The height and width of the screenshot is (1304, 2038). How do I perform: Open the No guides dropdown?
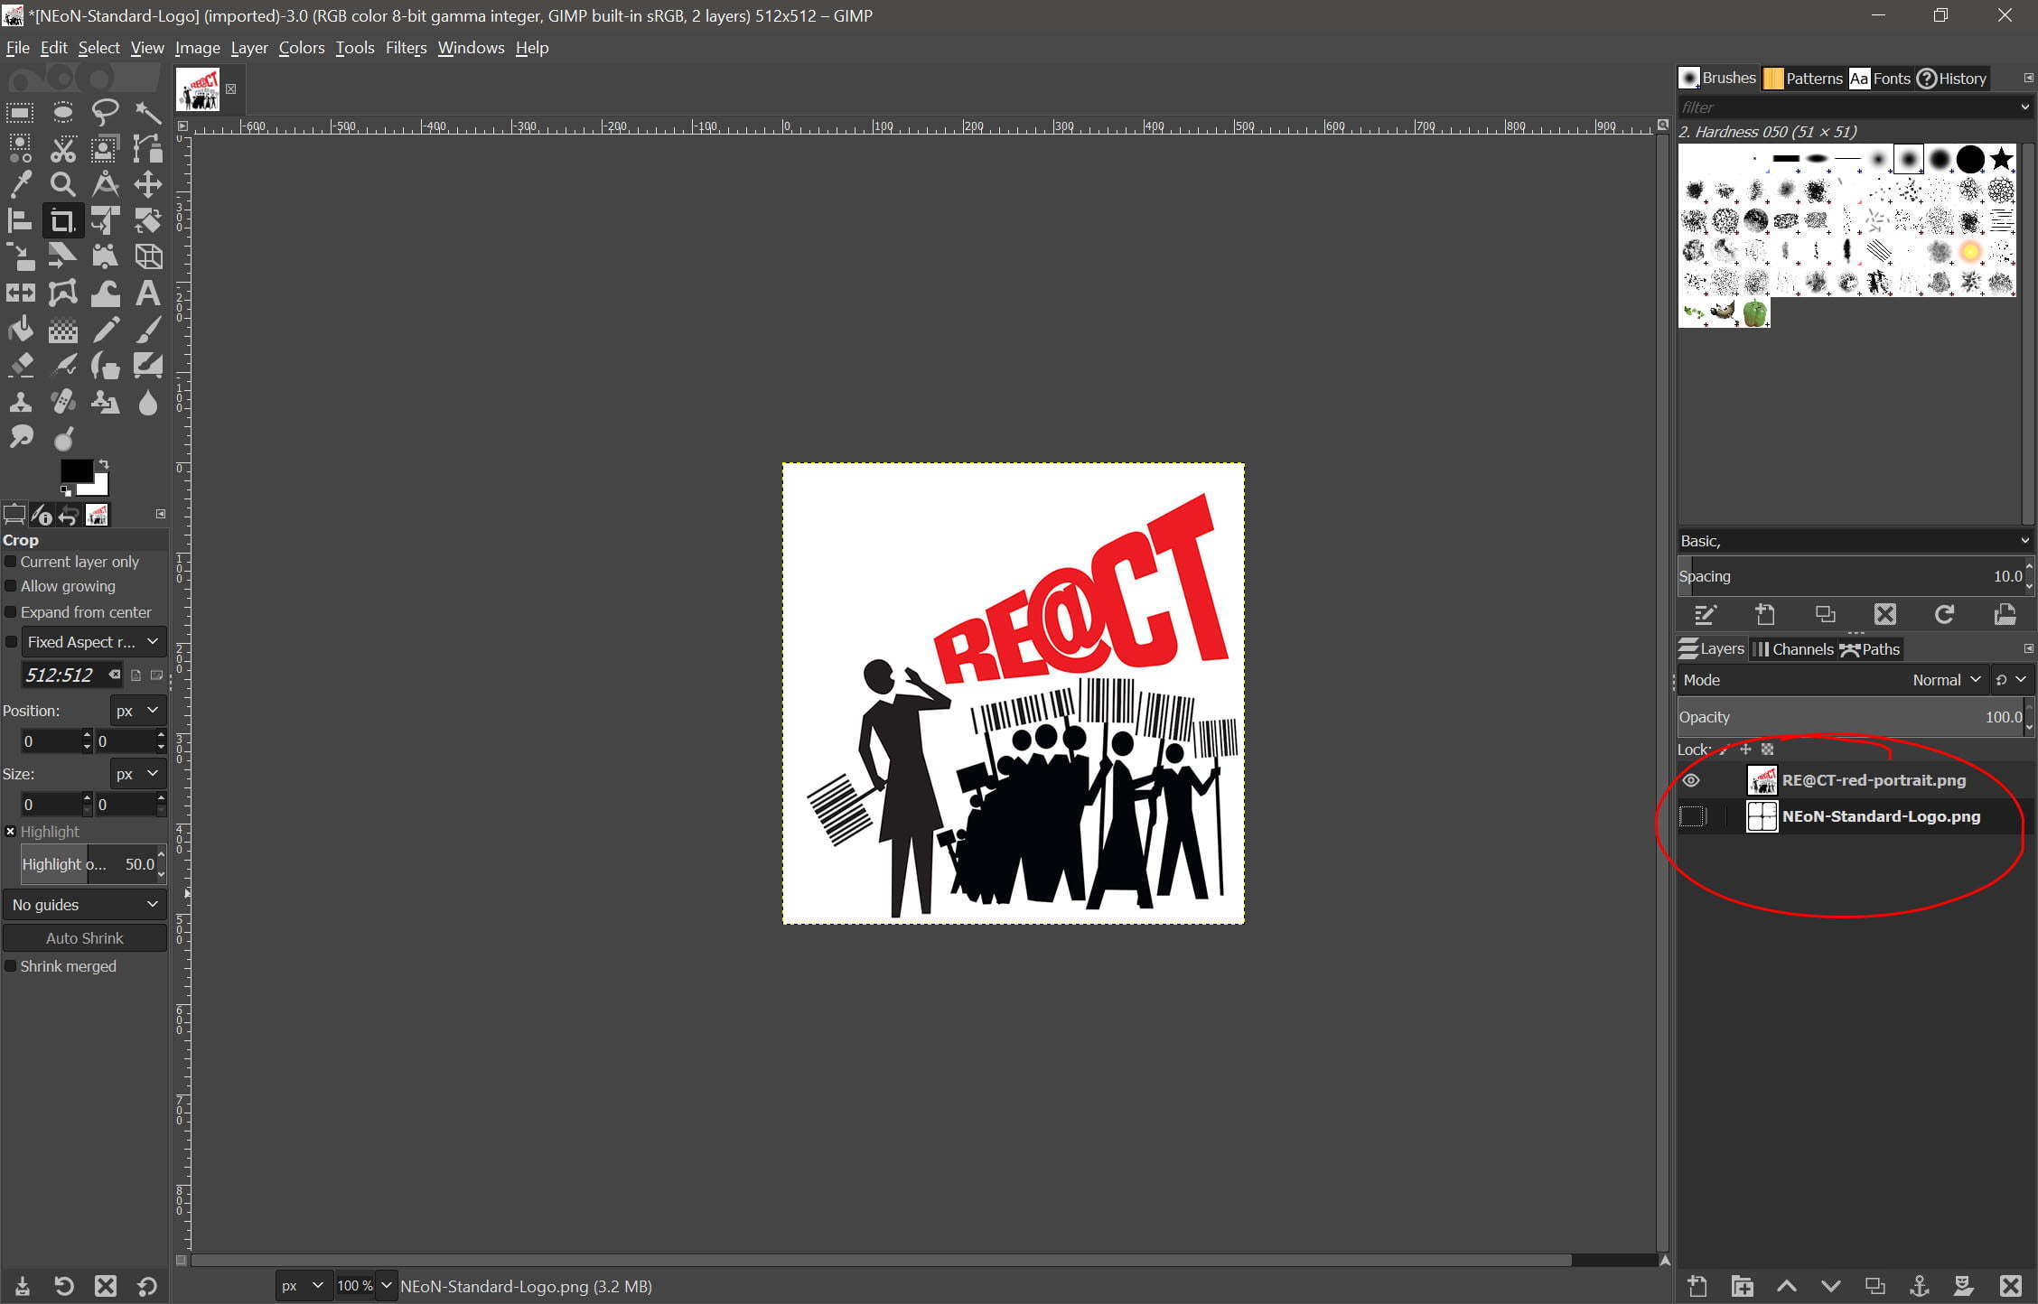pyautogui.click(x=85, y=905)
